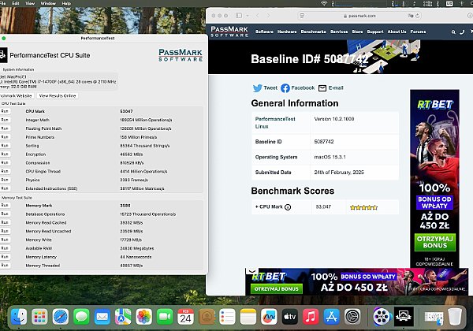Click the View Results Online button
This screenshot has width=473, height=331.
(x=57, y=95)
